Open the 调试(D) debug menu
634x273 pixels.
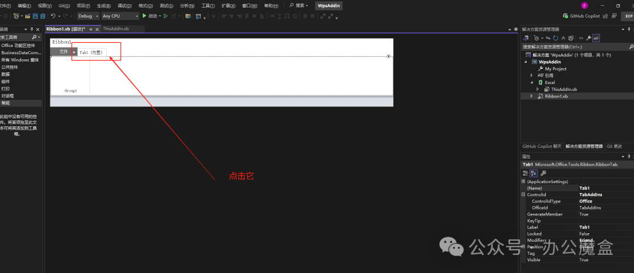click(124, 6)
